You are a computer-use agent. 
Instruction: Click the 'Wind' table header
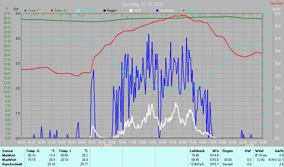259,151
